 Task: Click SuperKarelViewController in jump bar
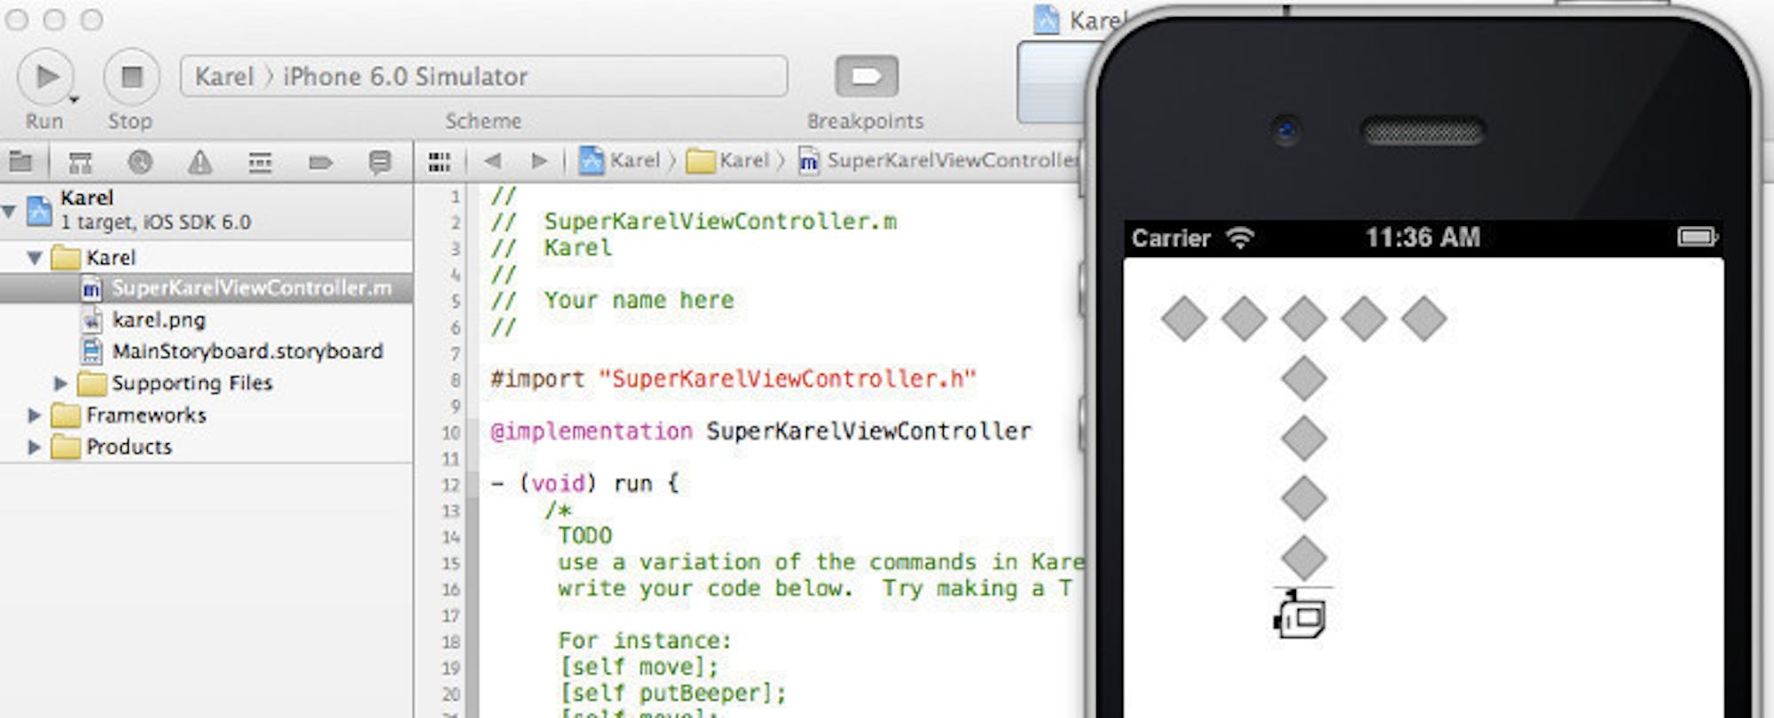click(x=940, y=160)
